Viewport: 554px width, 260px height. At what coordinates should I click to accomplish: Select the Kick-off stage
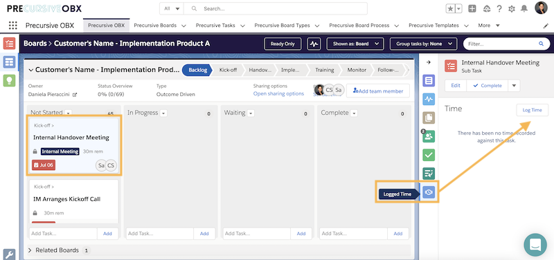click(x=228, y=70)
